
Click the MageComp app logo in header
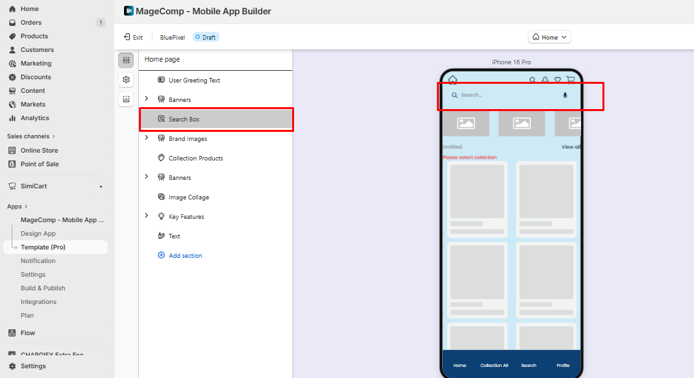pos(129,11)
